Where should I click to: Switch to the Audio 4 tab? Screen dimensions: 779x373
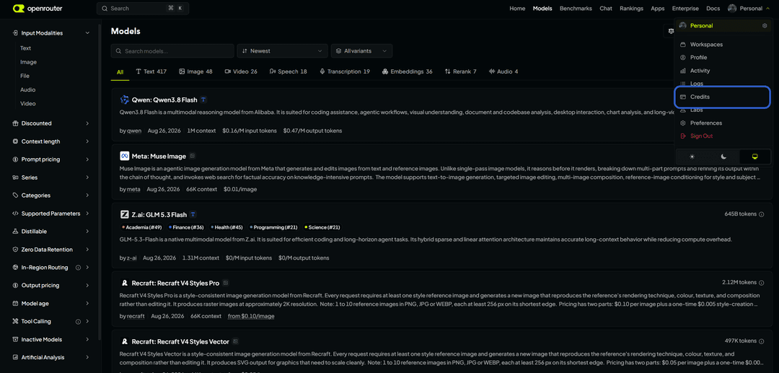tap(503, 71)
